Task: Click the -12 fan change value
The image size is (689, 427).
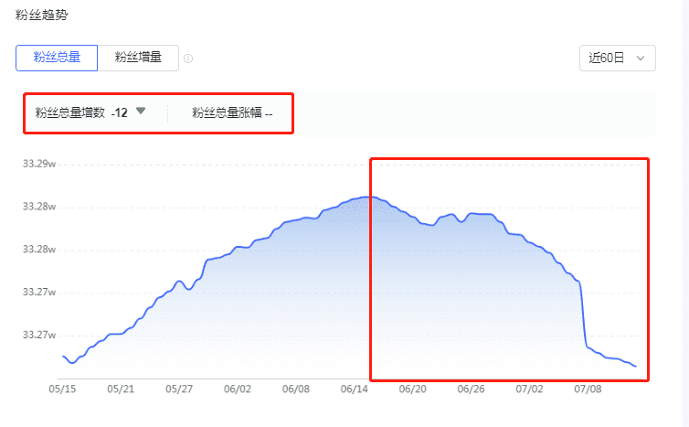Action: [x=119, y=113]
